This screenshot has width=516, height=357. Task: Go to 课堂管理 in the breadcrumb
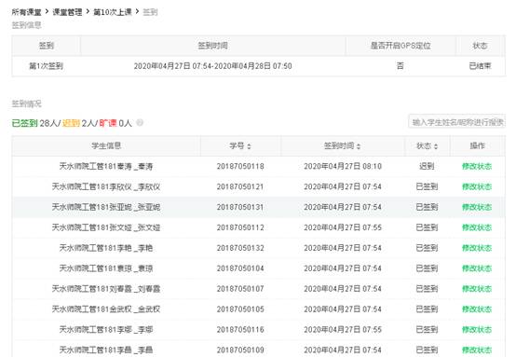tap(67, 12)
